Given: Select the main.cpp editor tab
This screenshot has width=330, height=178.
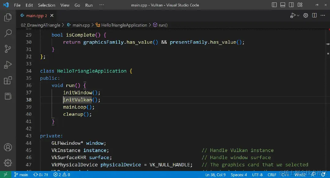Looking at the screenshot, I should [x=37, y=16].
